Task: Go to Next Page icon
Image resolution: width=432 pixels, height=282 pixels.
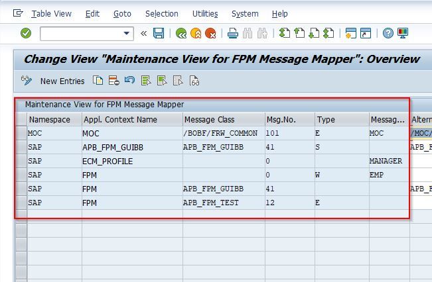Action: [x=314, y=34]
